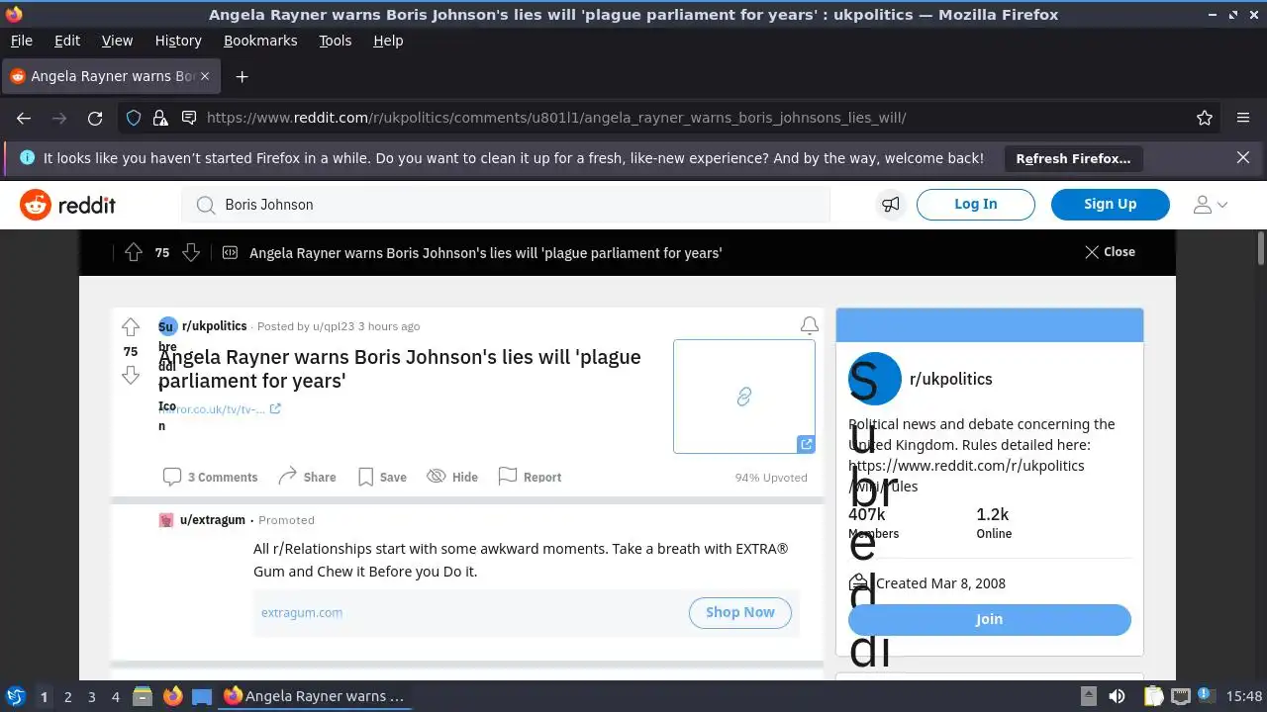The image size is (1267, 712).
Task: Share the Angela Rayner post
Action: 307,477
